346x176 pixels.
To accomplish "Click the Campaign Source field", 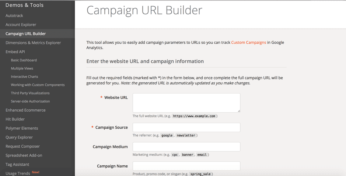I will 186,127.
